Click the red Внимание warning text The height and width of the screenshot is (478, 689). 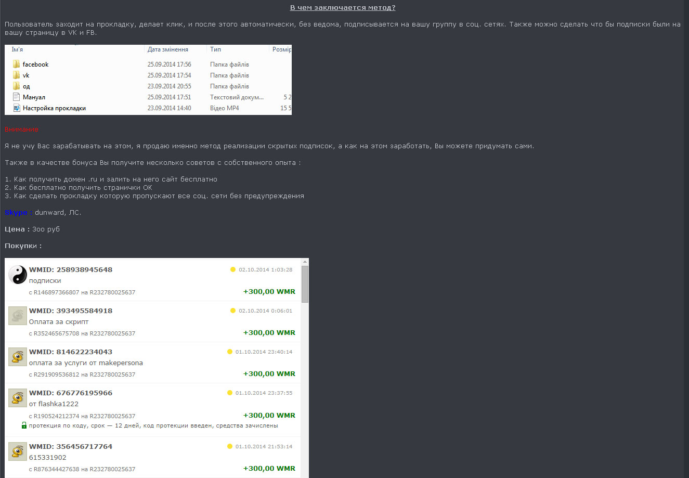[21, 130]
